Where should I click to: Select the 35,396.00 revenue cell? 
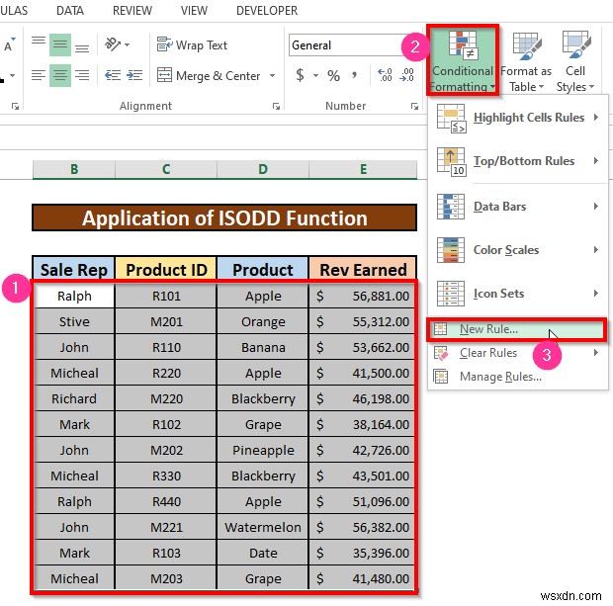pyautogui.click(x=363, y=553)
